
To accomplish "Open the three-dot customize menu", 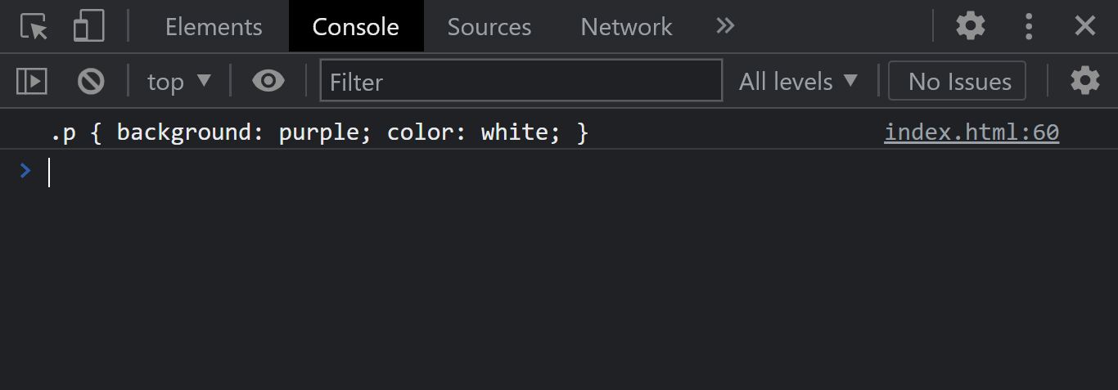I will point(1029,27).
